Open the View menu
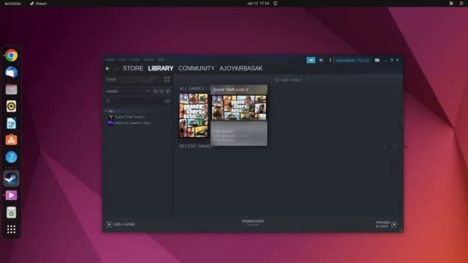Image resolution: width=468 pixels, height=263 pixels. [122, 59]
